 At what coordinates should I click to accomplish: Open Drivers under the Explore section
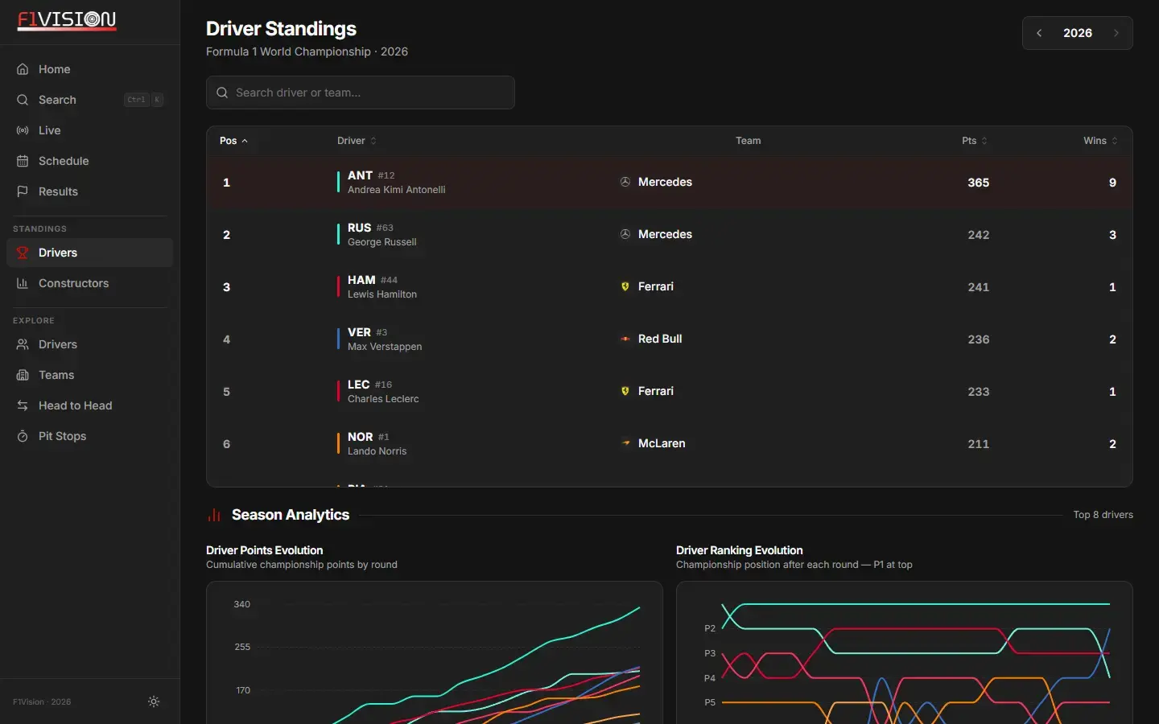[90, 344]
